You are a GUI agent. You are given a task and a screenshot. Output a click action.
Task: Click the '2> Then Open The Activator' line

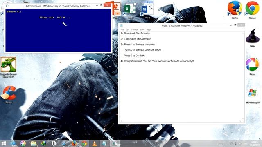click(x=136, y=39)
